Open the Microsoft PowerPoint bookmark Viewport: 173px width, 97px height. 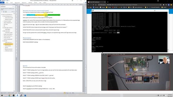pyautogui.click(x=155, y=7)
